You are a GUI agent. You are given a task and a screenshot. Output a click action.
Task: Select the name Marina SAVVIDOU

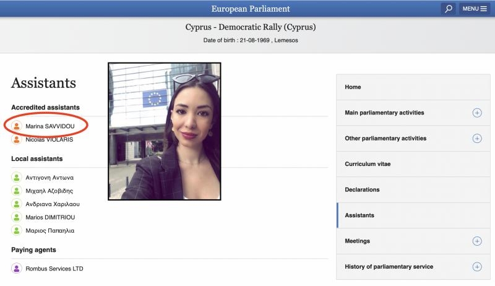coord(50,126)
